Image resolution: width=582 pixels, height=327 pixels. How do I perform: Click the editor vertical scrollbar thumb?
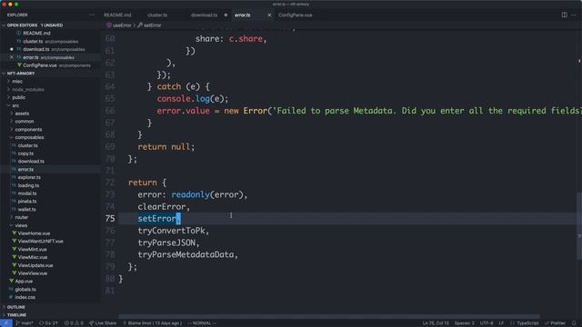(579, 226)
